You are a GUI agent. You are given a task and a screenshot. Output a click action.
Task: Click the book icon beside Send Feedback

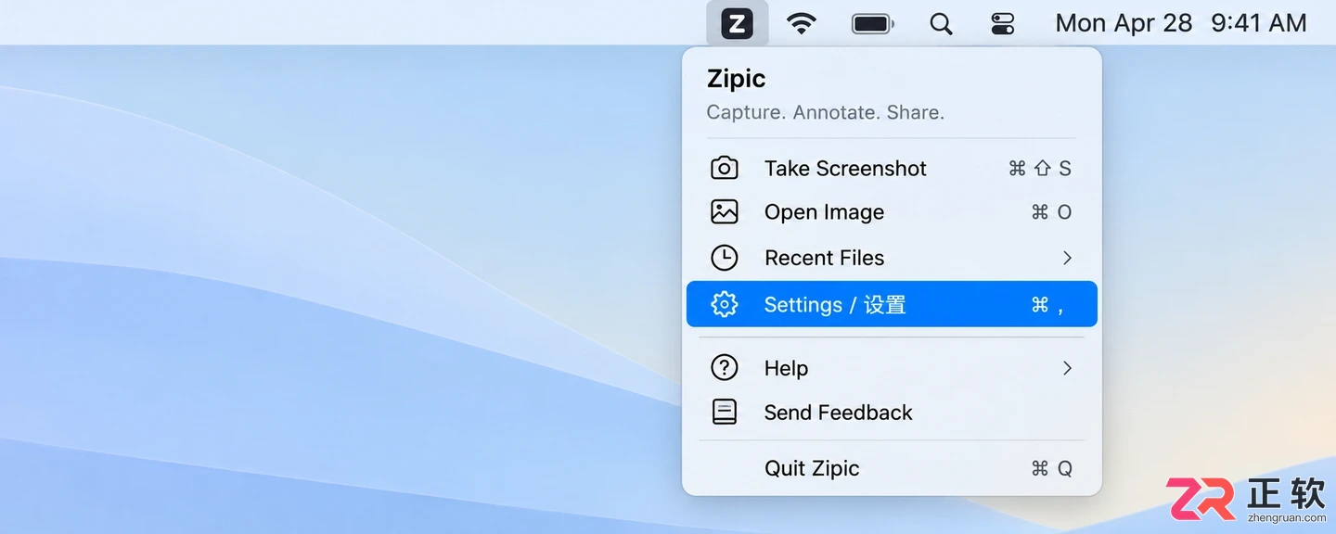pos(725,413)
